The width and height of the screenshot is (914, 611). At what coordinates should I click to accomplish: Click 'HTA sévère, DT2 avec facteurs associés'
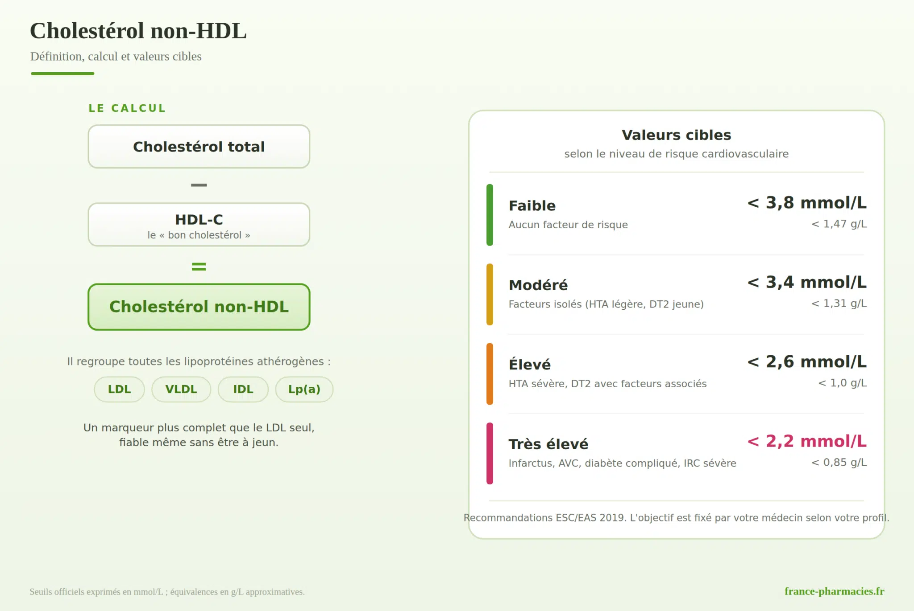607,384
